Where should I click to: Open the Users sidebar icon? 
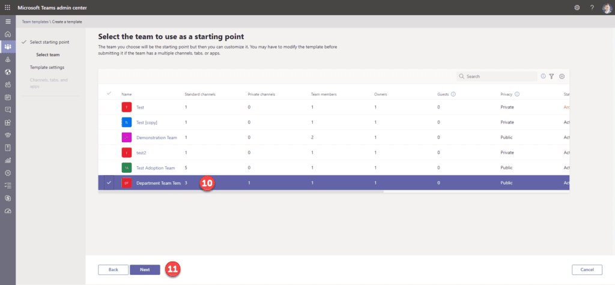click(x=8, y=85)
